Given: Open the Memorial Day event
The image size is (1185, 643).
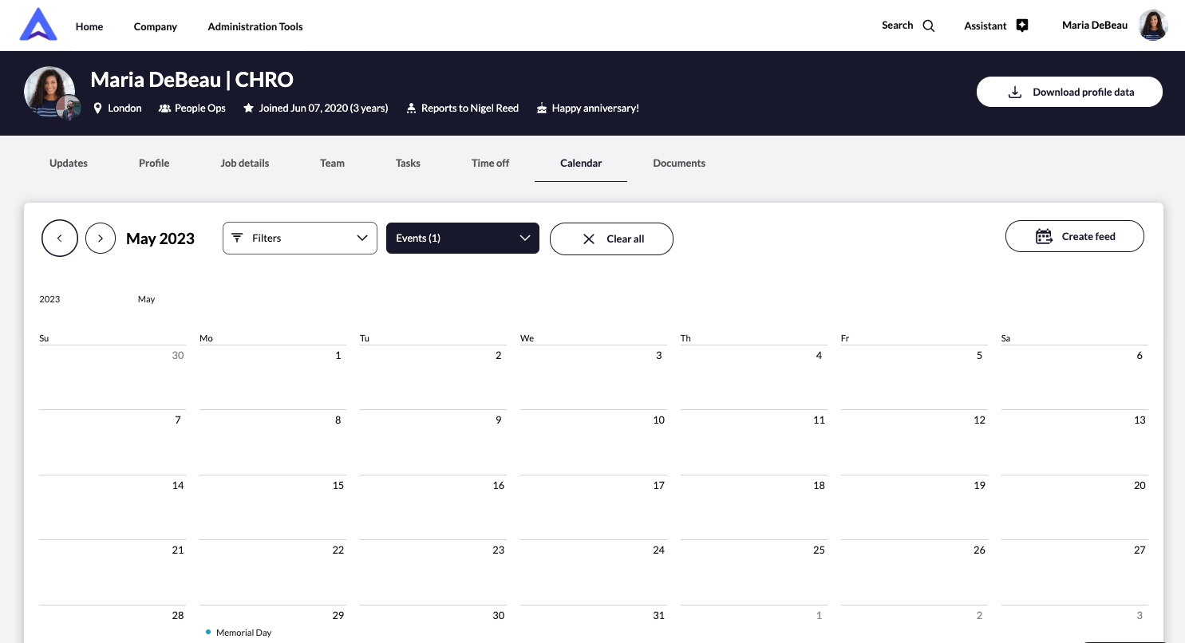Looking at the screenshot, I should tap(243, 633).
